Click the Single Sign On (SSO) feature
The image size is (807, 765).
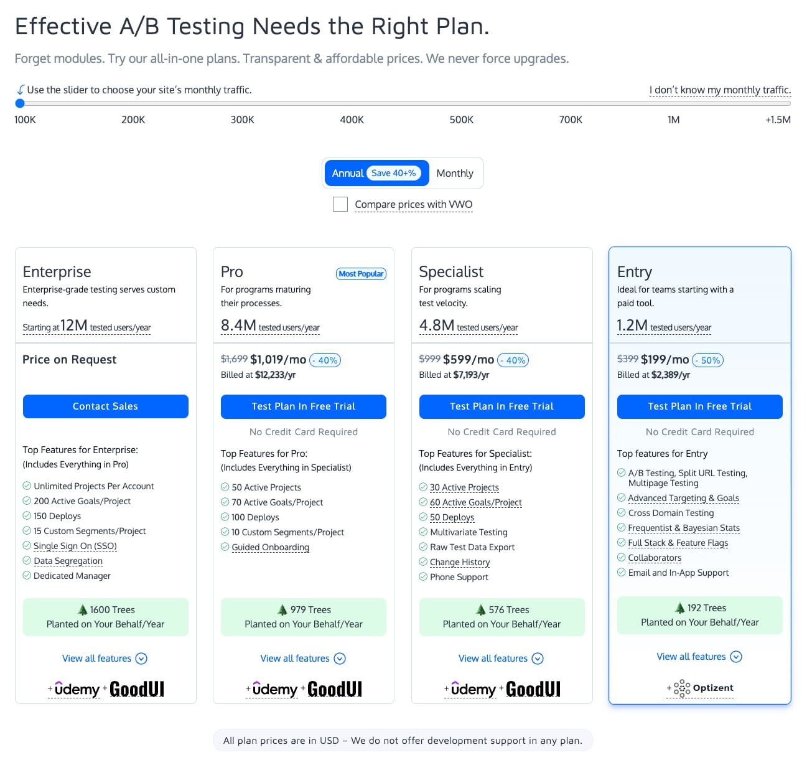pos(75,546)
